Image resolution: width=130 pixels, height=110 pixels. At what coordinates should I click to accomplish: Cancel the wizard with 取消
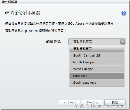pos(115,103)
